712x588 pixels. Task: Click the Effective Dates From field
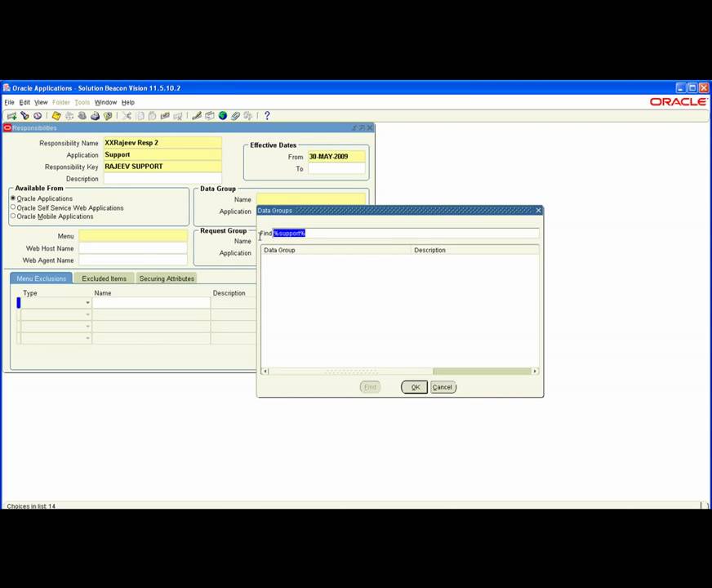[336, 157]
